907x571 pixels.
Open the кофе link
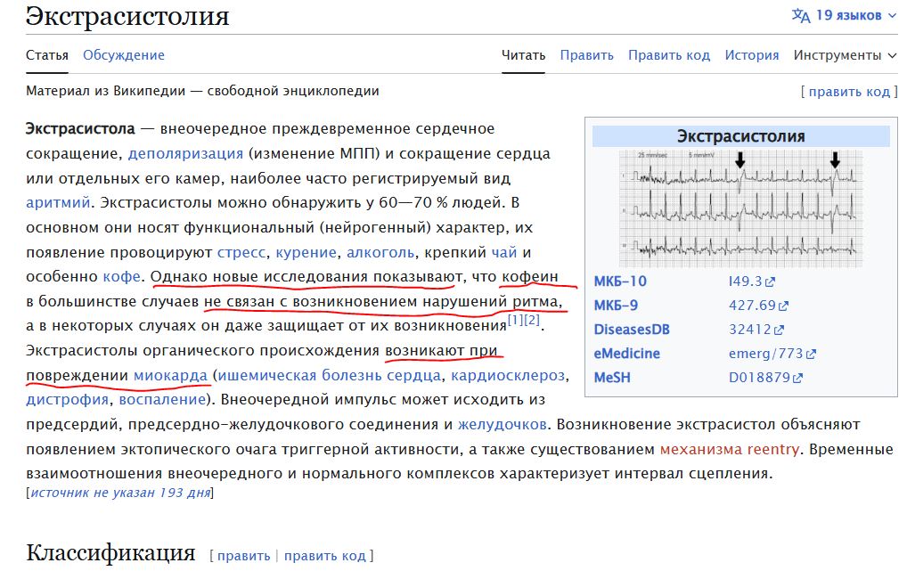(x=121, y=276)
